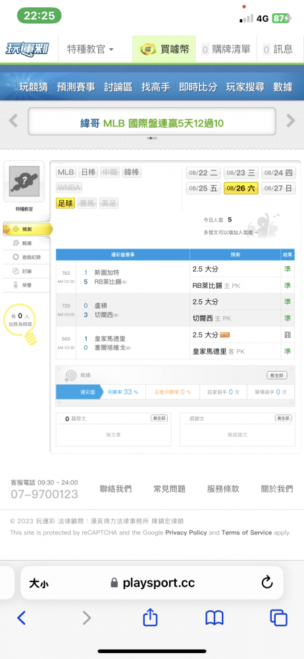Open 玩家搜尋 in the nav bar
Image resolution: width=304 pixels, height=659 pixels.
245,87
